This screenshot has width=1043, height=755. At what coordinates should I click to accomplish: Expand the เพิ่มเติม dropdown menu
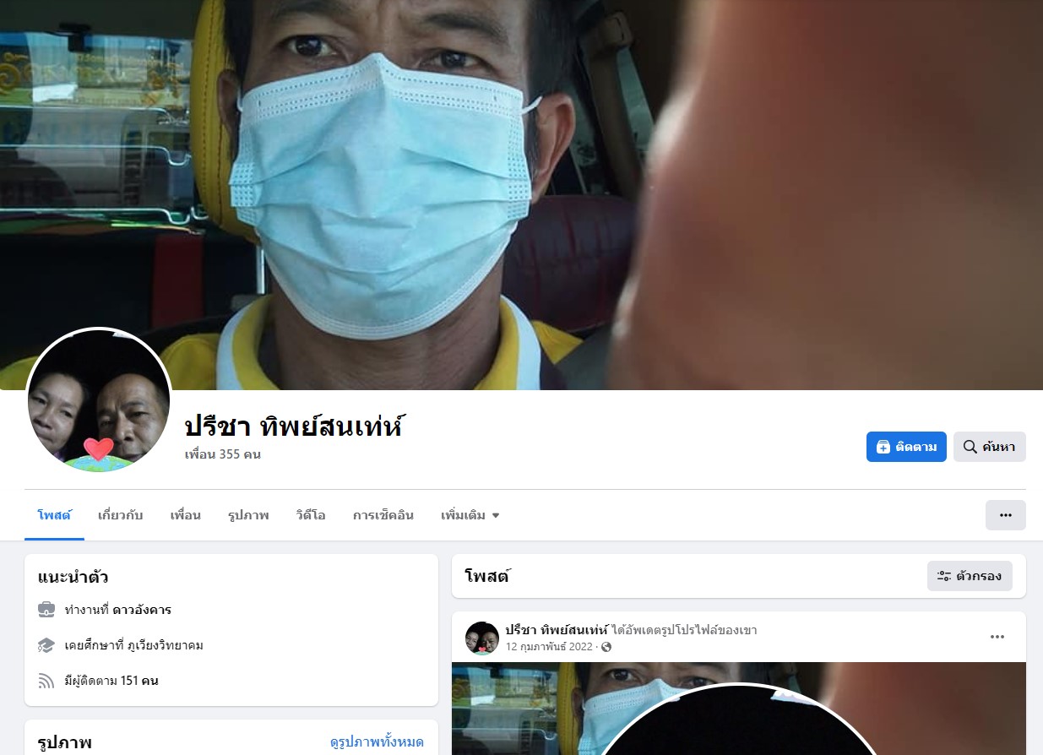click(470, 515)
